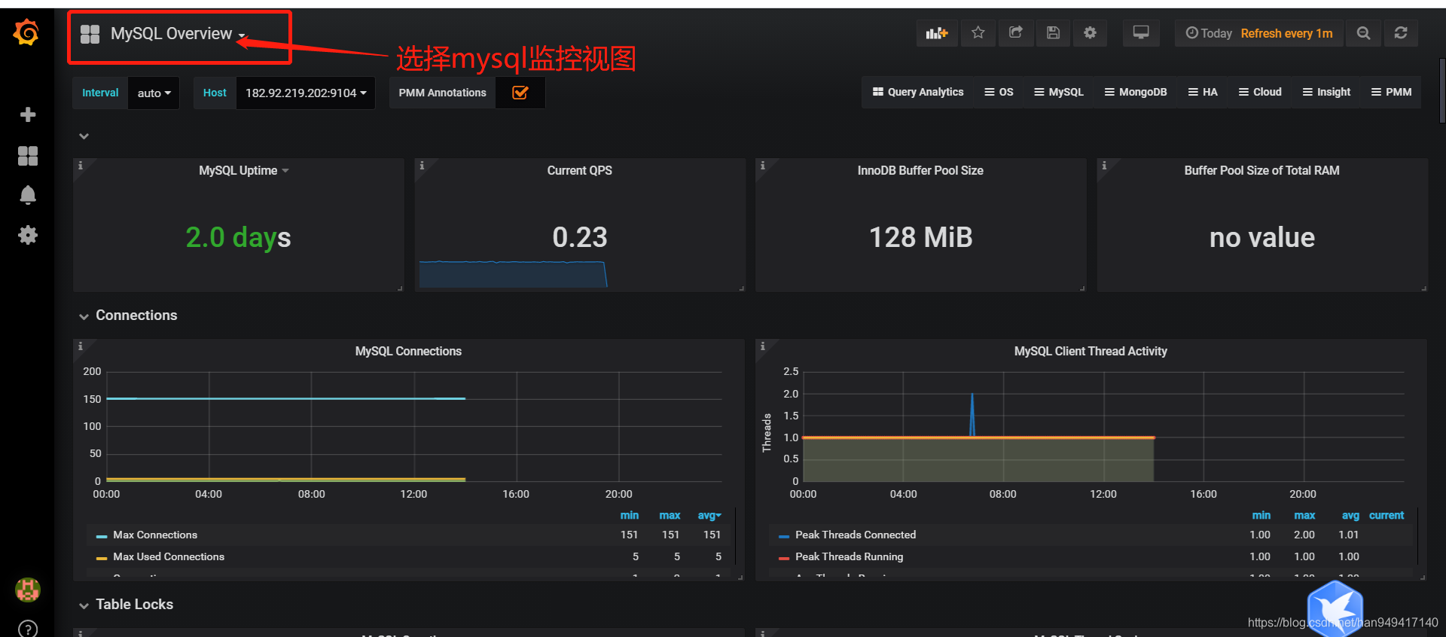
Task: Sort Thread Activity legend by max column
Action: pyautogui.click(x=1304, y=516)
